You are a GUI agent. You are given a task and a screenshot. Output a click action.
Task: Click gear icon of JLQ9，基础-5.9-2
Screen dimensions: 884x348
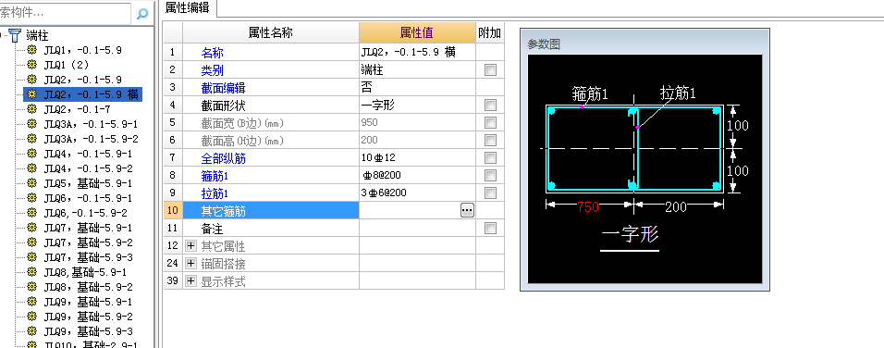pyautogui.click(x=32, y=317)
